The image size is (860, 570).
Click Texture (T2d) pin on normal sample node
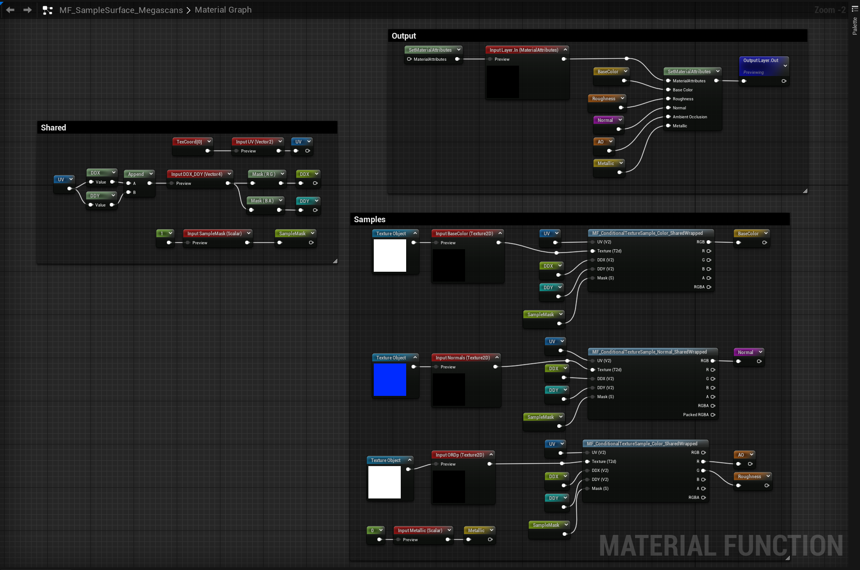click(593, 369)
